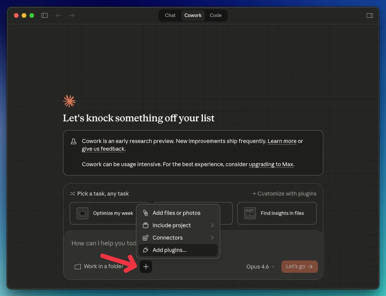Click the yellow minimize window button

(x=24, y=15)
